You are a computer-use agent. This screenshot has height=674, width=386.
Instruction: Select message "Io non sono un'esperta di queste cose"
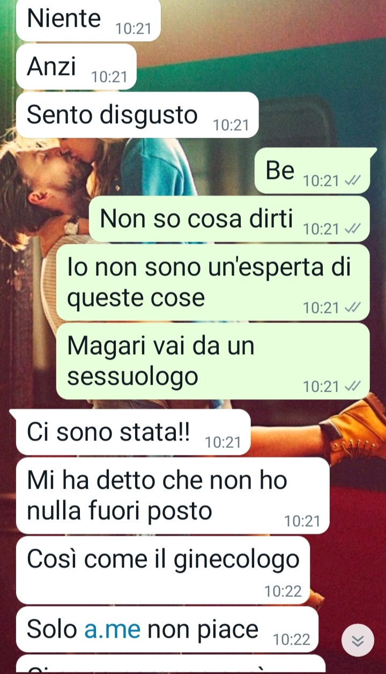coord(213,282)
